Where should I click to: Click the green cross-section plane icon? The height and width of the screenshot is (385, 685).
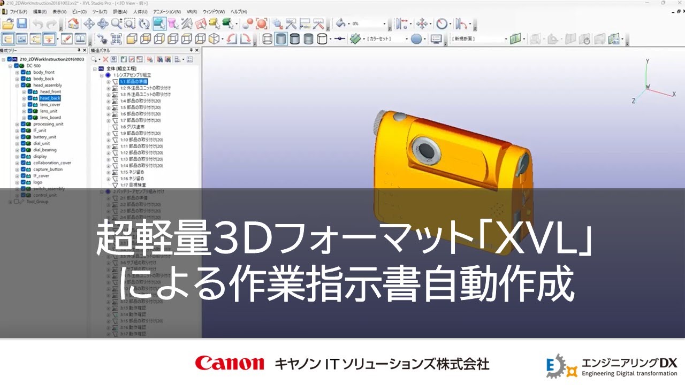515,38
